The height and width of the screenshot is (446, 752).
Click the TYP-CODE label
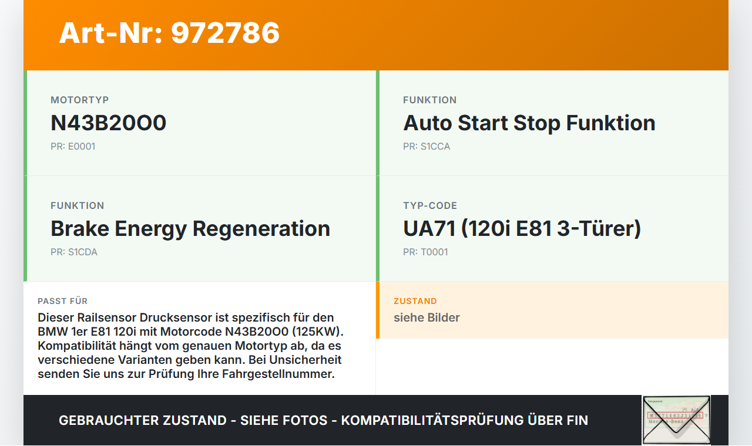[x=430, y=205]
